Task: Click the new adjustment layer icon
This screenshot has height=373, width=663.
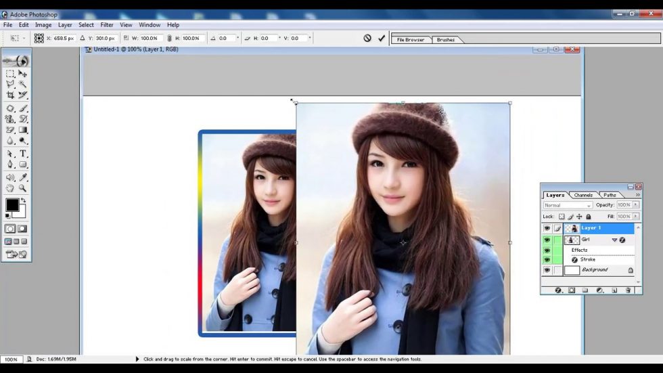Action: pyautogui.click(x=599, y=290)
